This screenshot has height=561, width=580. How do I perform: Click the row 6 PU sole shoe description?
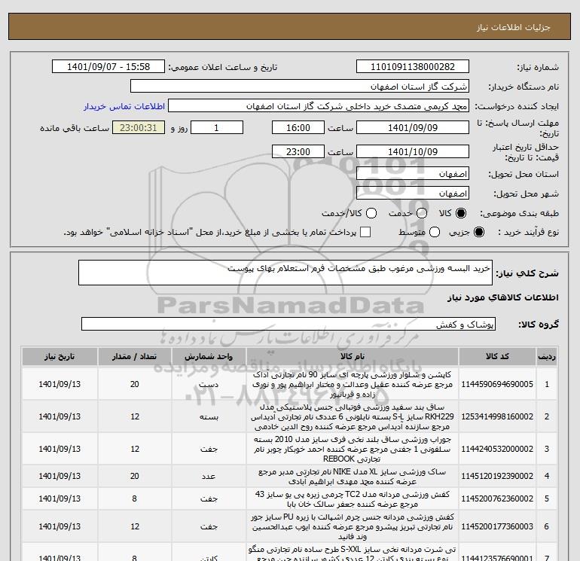(x=353, y=526)
